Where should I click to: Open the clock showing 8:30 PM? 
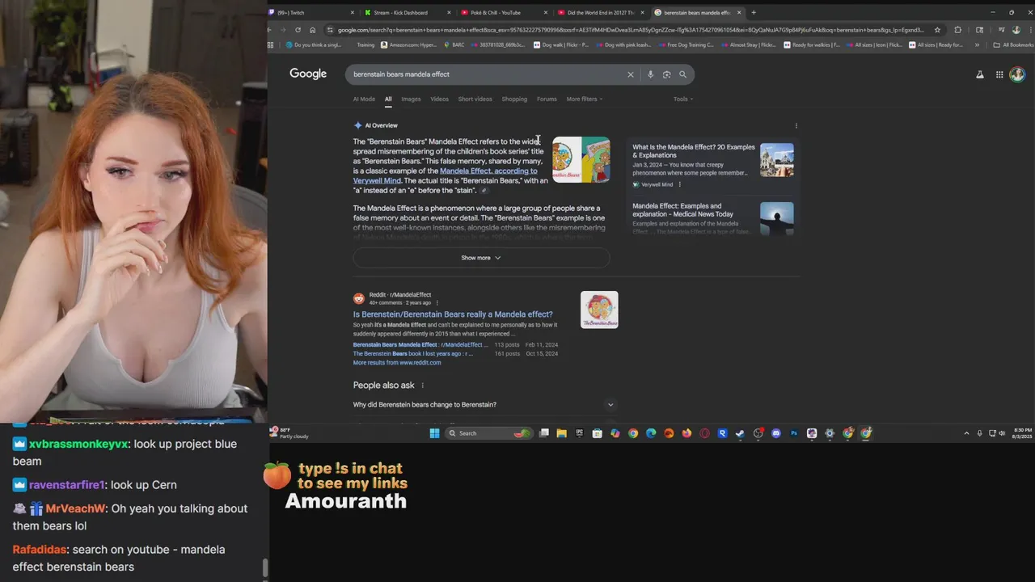(1023, 433)
